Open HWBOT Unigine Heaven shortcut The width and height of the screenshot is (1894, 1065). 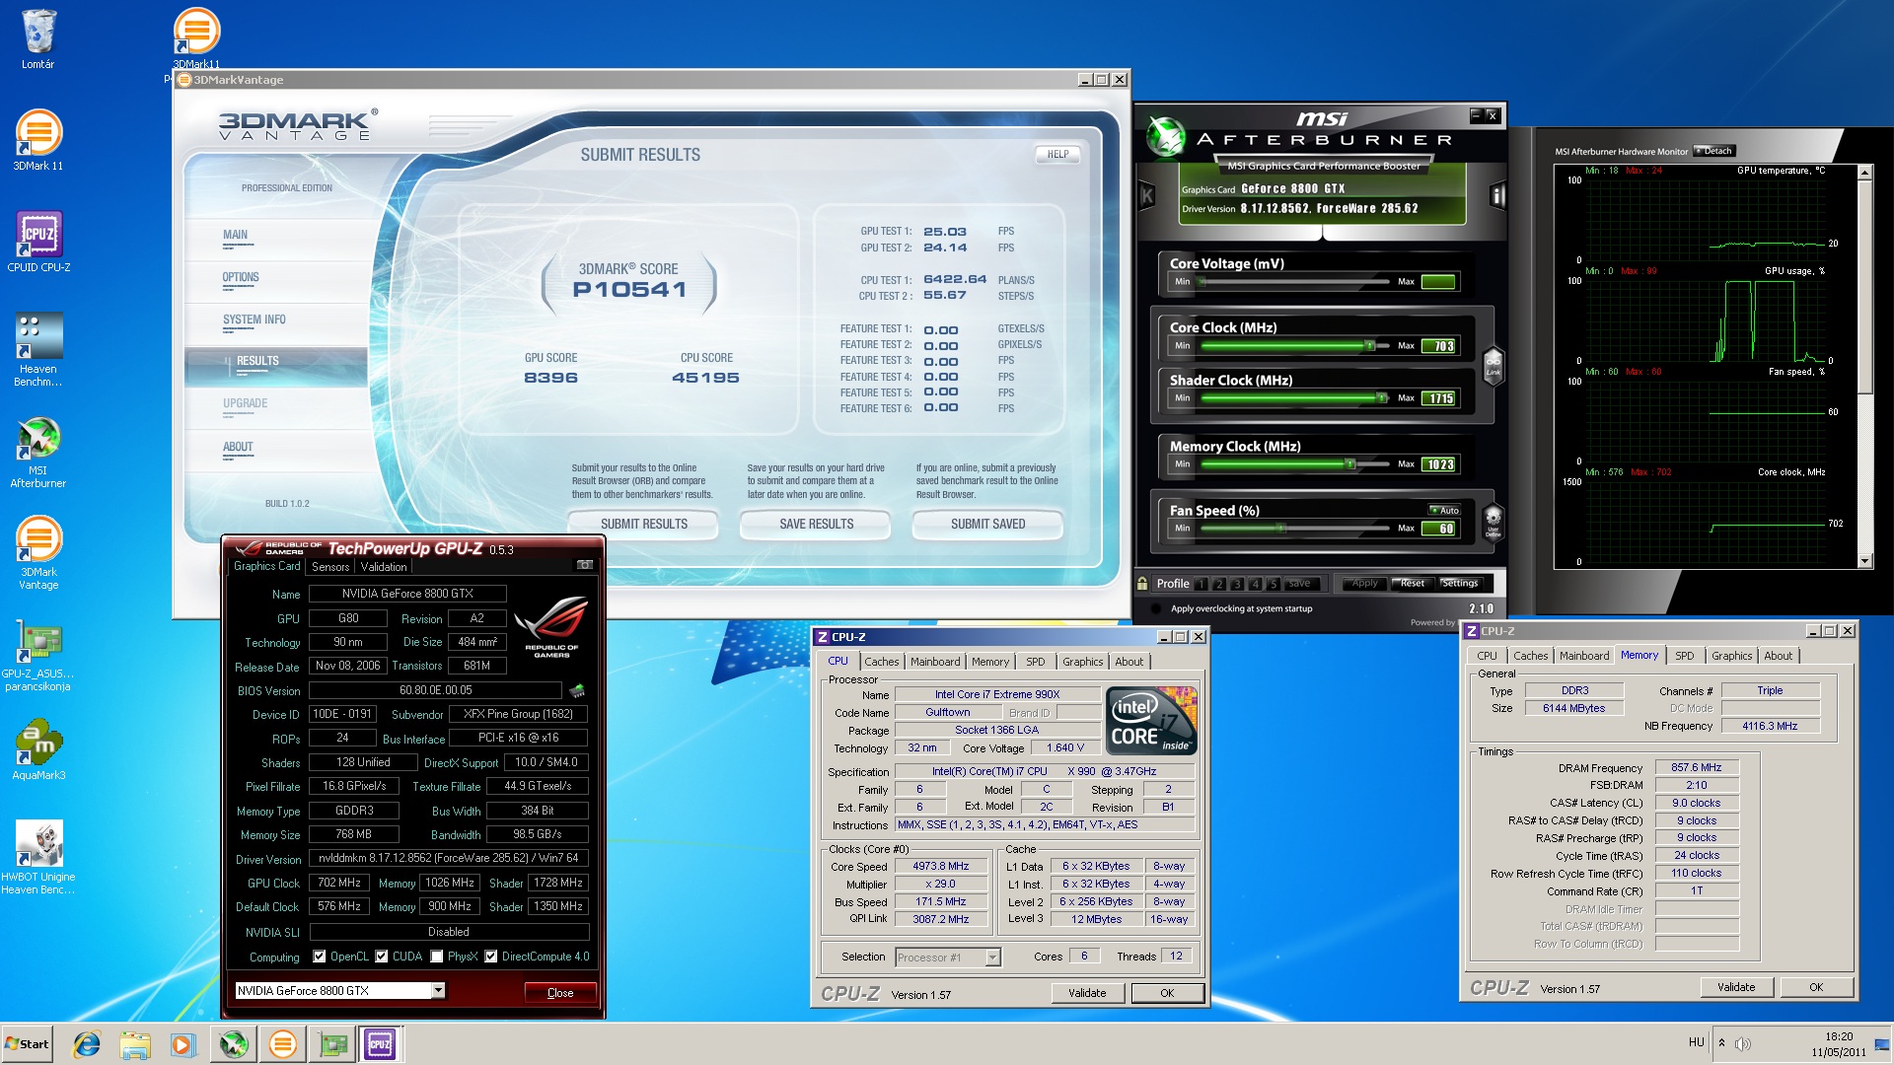(38, 858)
